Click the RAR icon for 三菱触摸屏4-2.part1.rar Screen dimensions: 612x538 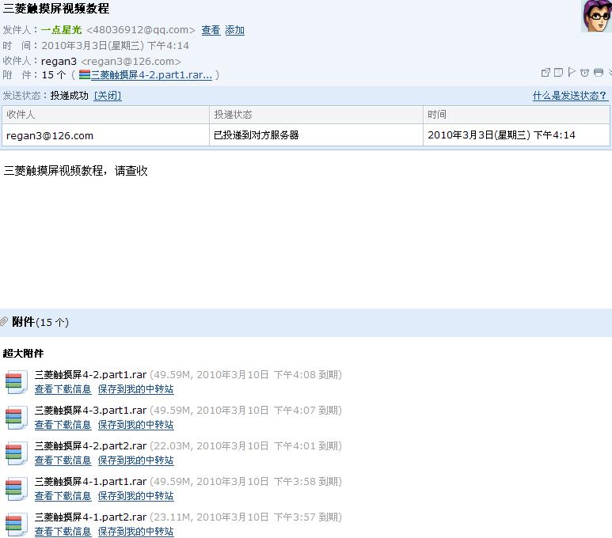click(16, 381)
